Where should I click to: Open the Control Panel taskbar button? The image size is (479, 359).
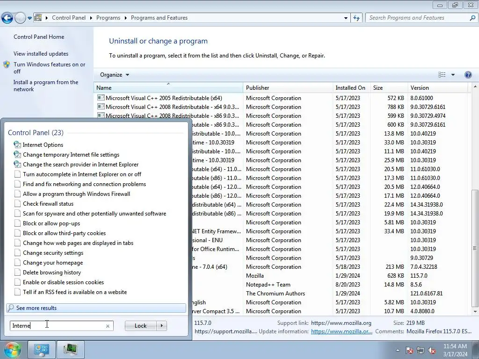41,350
